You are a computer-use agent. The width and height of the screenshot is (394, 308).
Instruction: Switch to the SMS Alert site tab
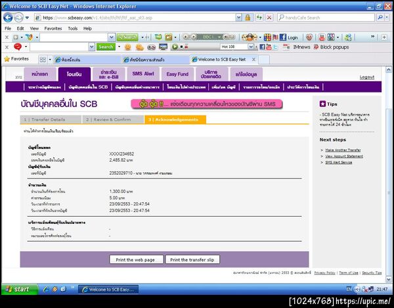[143, 74]
